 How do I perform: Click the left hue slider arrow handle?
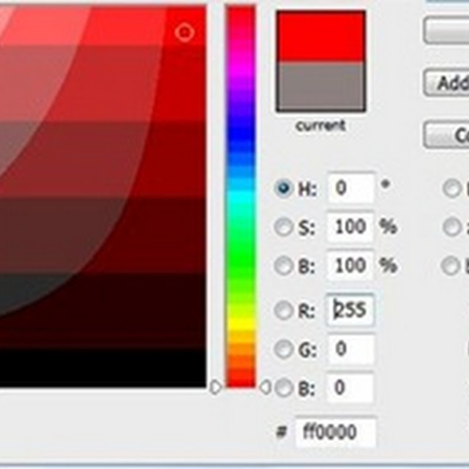[216, 388]
